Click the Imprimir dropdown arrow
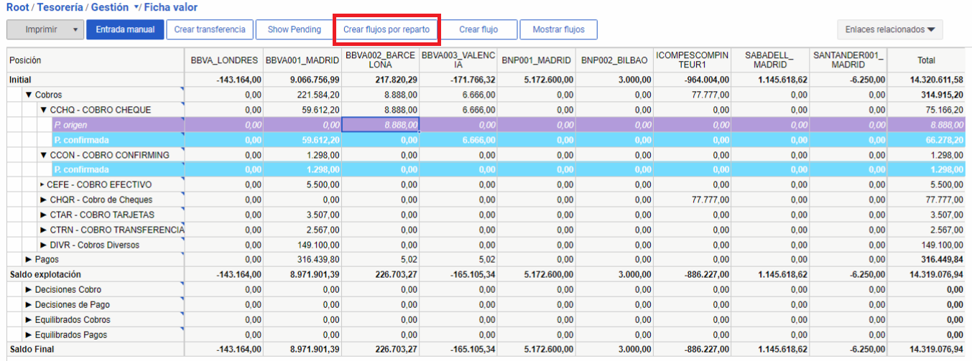This screenshot has width=972, height=361. [75, 29]
